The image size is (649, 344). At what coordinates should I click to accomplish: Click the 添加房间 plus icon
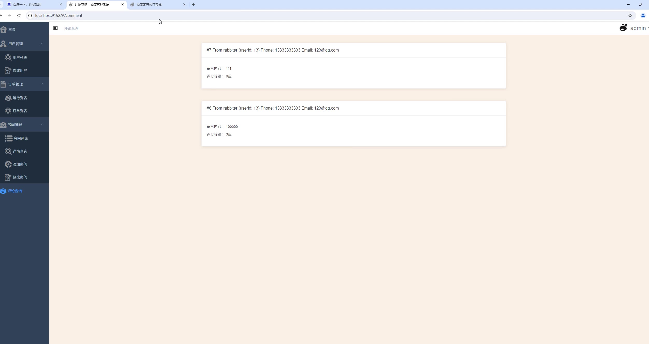8,164
